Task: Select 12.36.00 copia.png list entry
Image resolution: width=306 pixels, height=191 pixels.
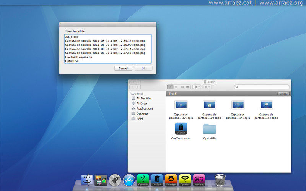Action: click(108, 45)
